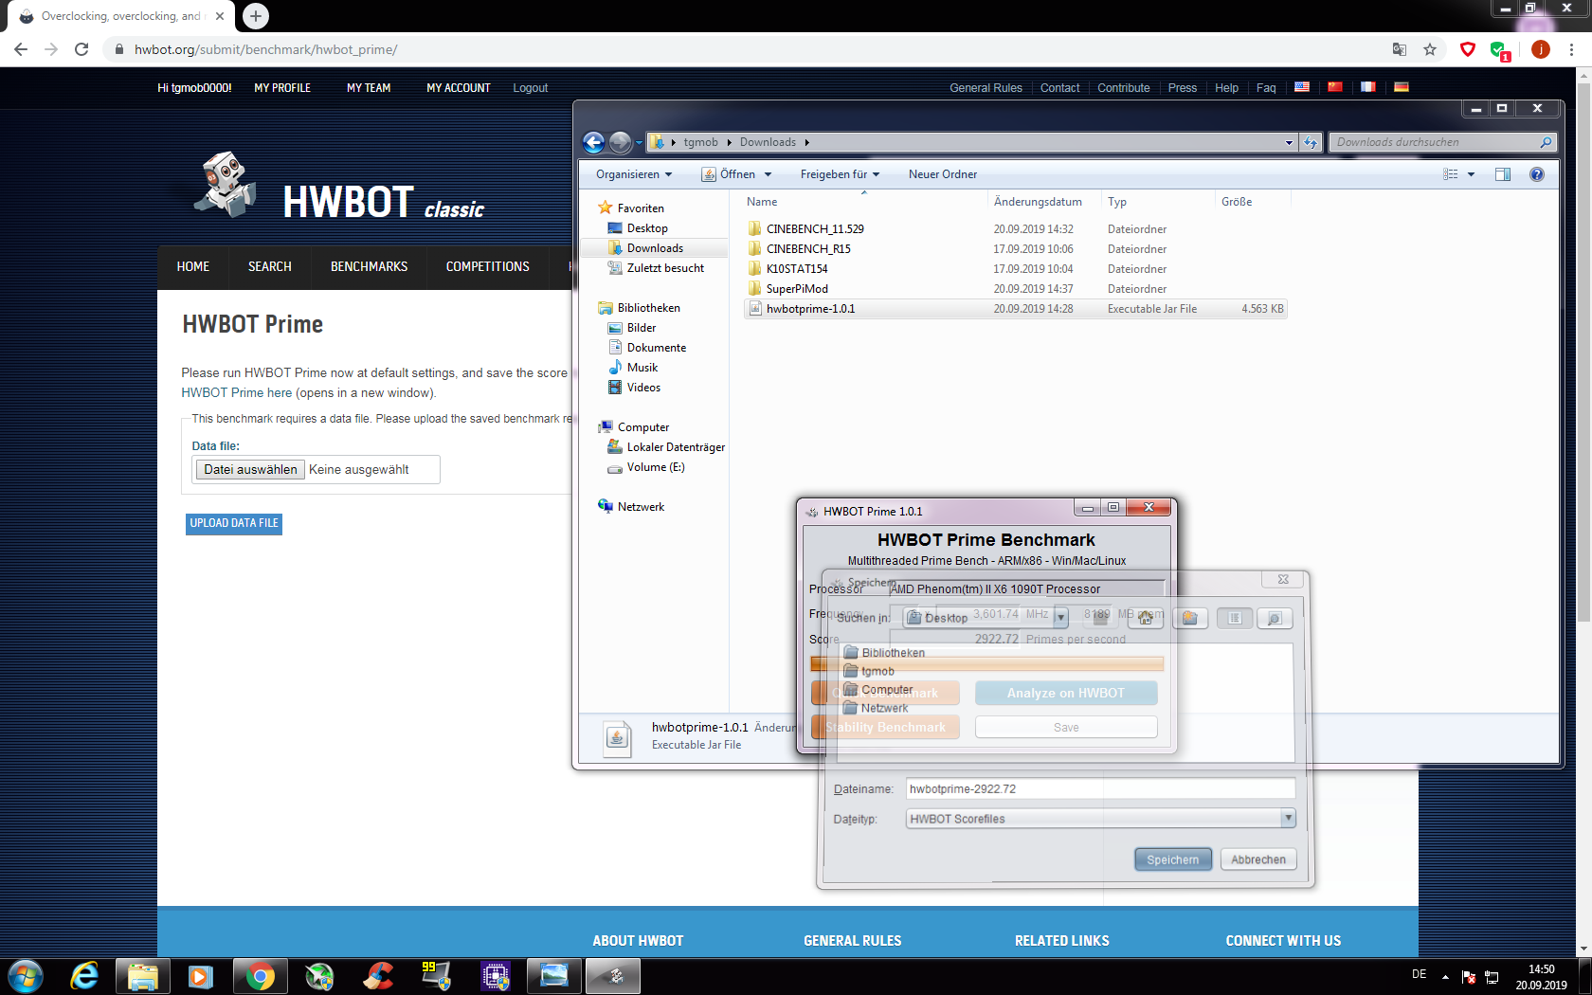Click Analyze on HWBOT button

coord(1066,693)
